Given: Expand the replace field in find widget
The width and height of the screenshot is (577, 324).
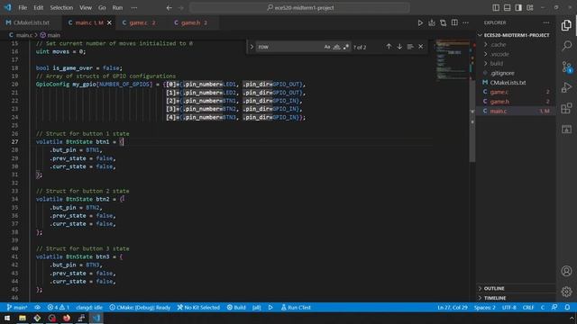Looking at the screenshot, I should 252,47.
